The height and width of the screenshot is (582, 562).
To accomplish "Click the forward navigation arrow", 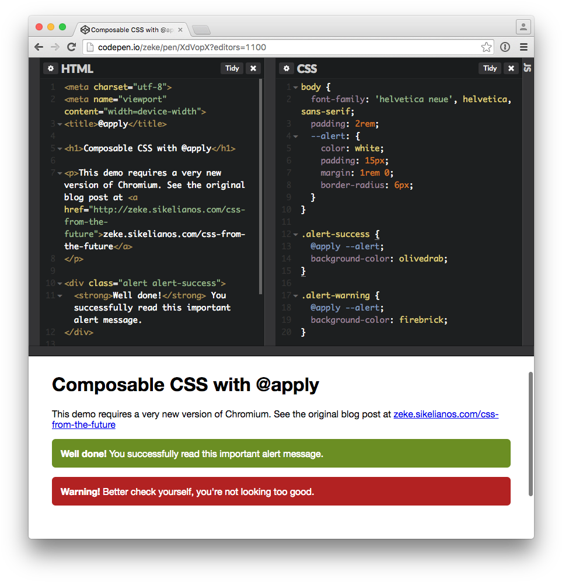I will click(55, 47).
